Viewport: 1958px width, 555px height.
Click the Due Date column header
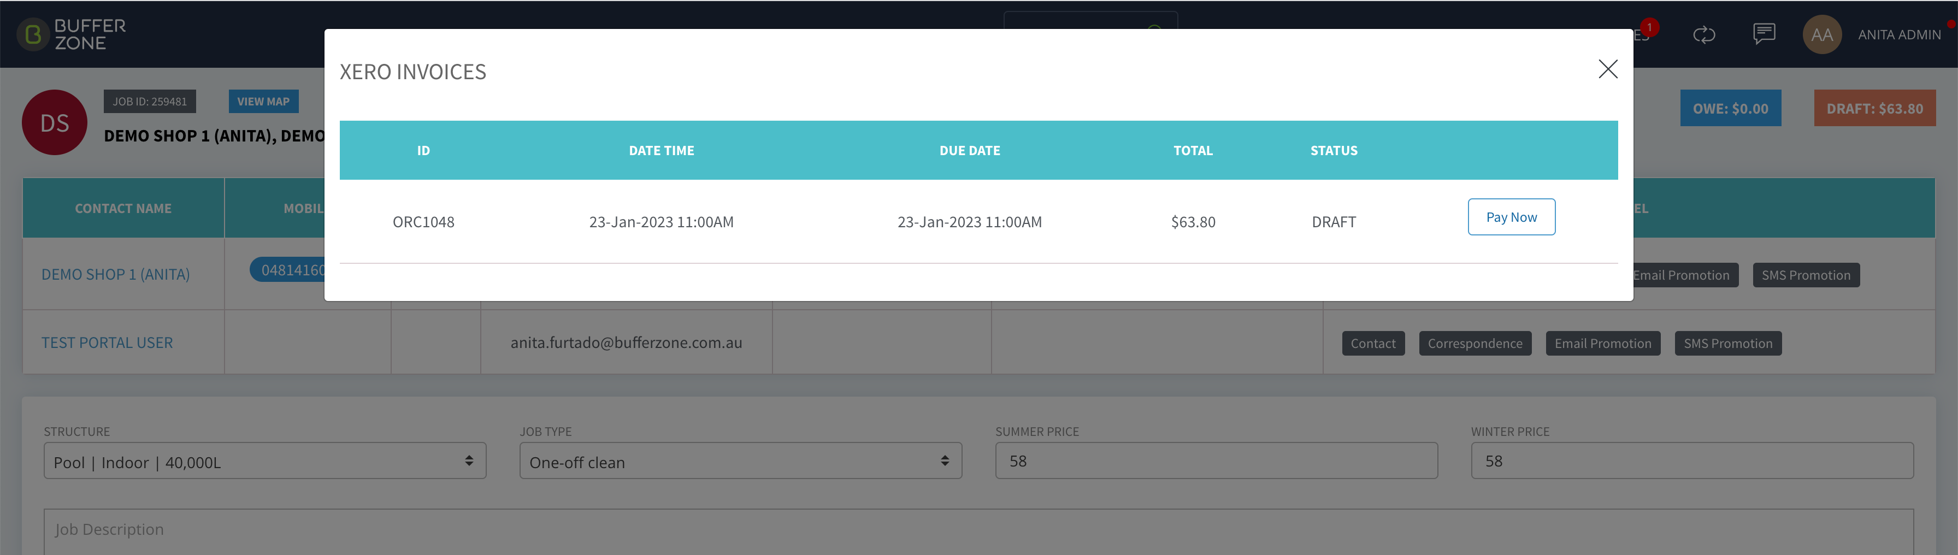point(969,151)
